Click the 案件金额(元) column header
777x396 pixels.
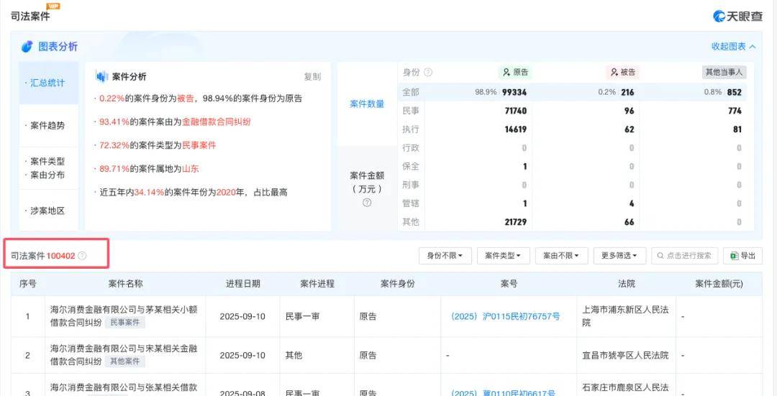[x=719, y=284]
